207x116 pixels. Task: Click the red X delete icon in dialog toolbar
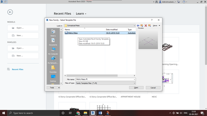(146, 25)
